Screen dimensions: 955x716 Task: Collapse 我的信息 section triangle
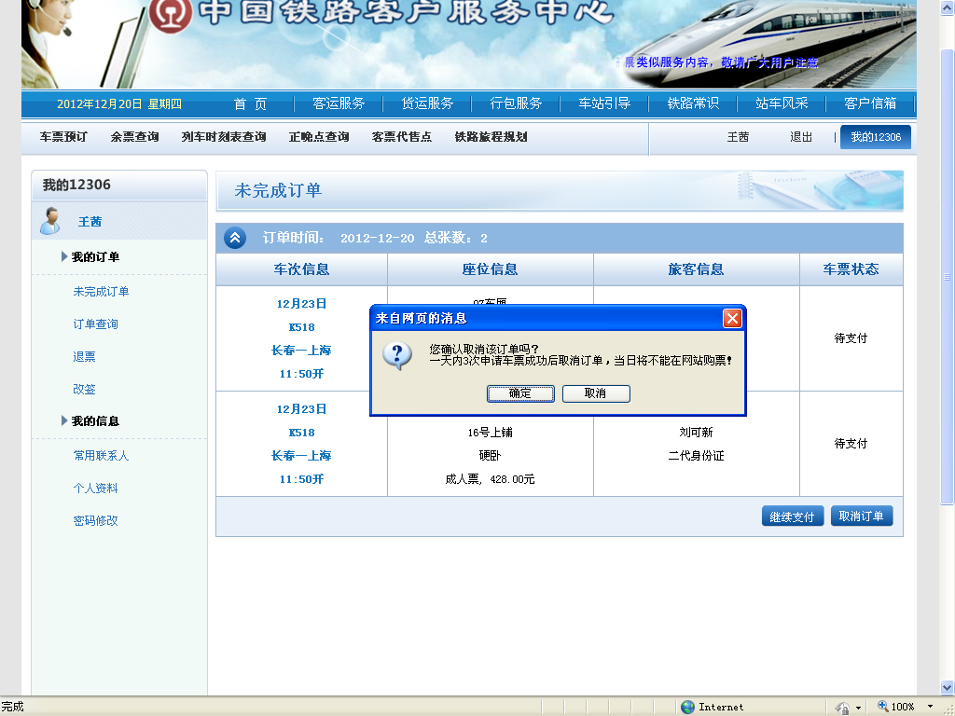tap(64, 420)
